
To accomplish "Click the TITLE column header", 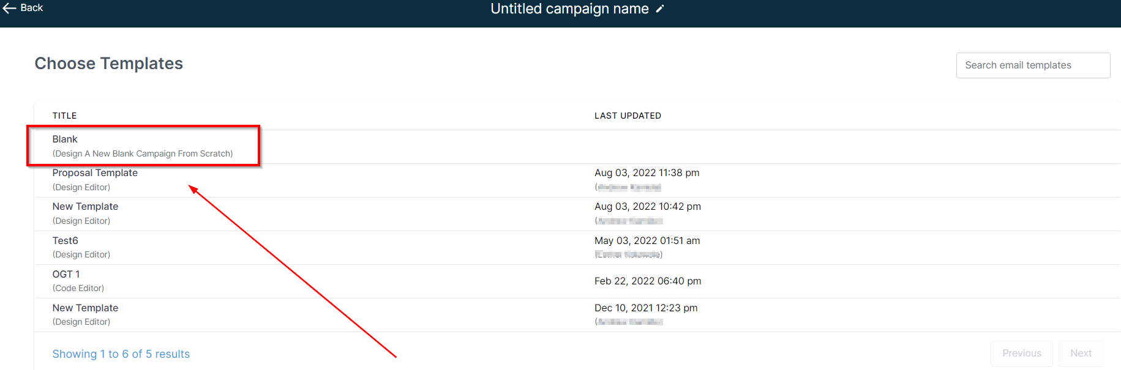I will (64, 116).
